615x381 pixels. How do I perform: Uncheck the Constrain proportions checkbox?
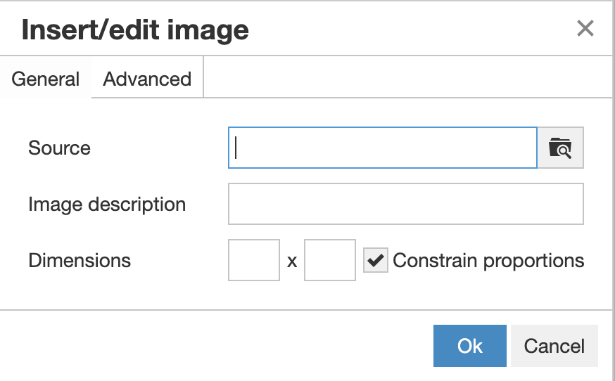375,260
